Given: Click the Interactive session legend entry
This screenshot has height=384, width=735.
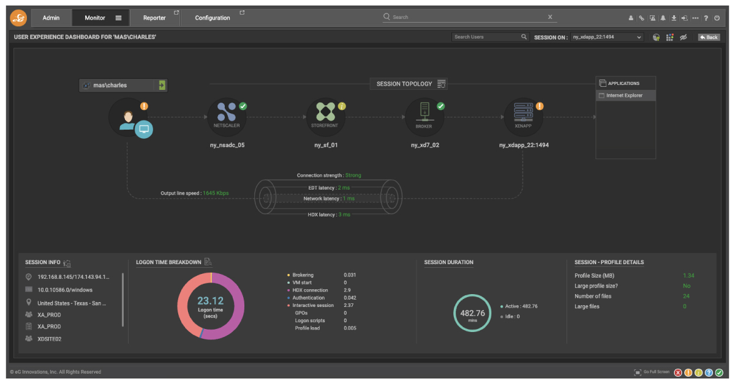Looking at the screenshot, I should (311, 305).
